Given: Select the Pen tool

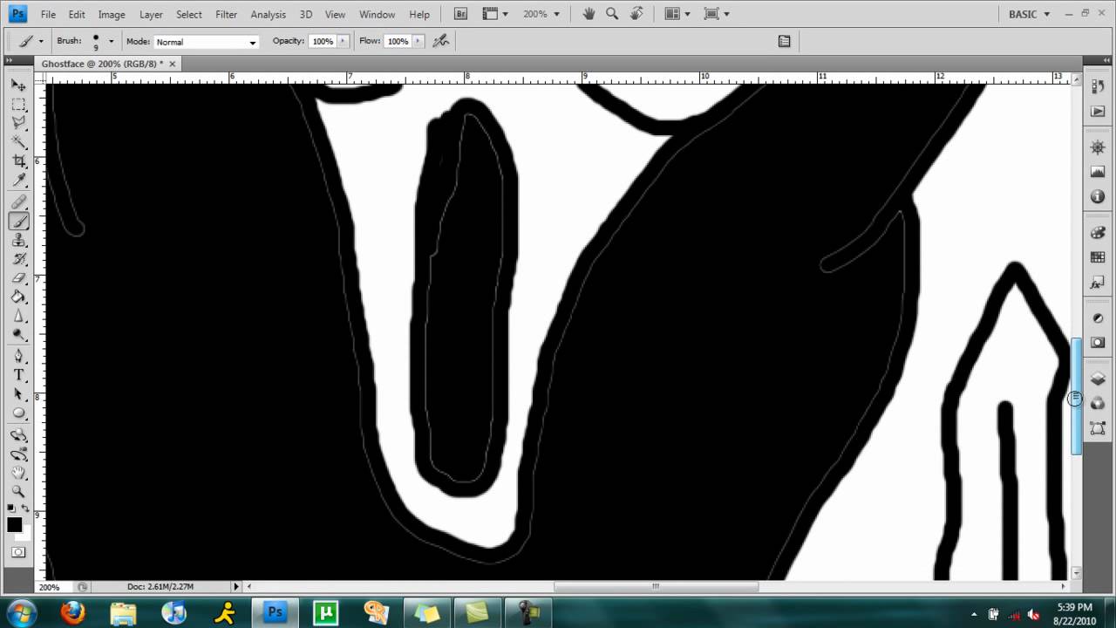Looking at the screenshot, I should coord(18,357).
